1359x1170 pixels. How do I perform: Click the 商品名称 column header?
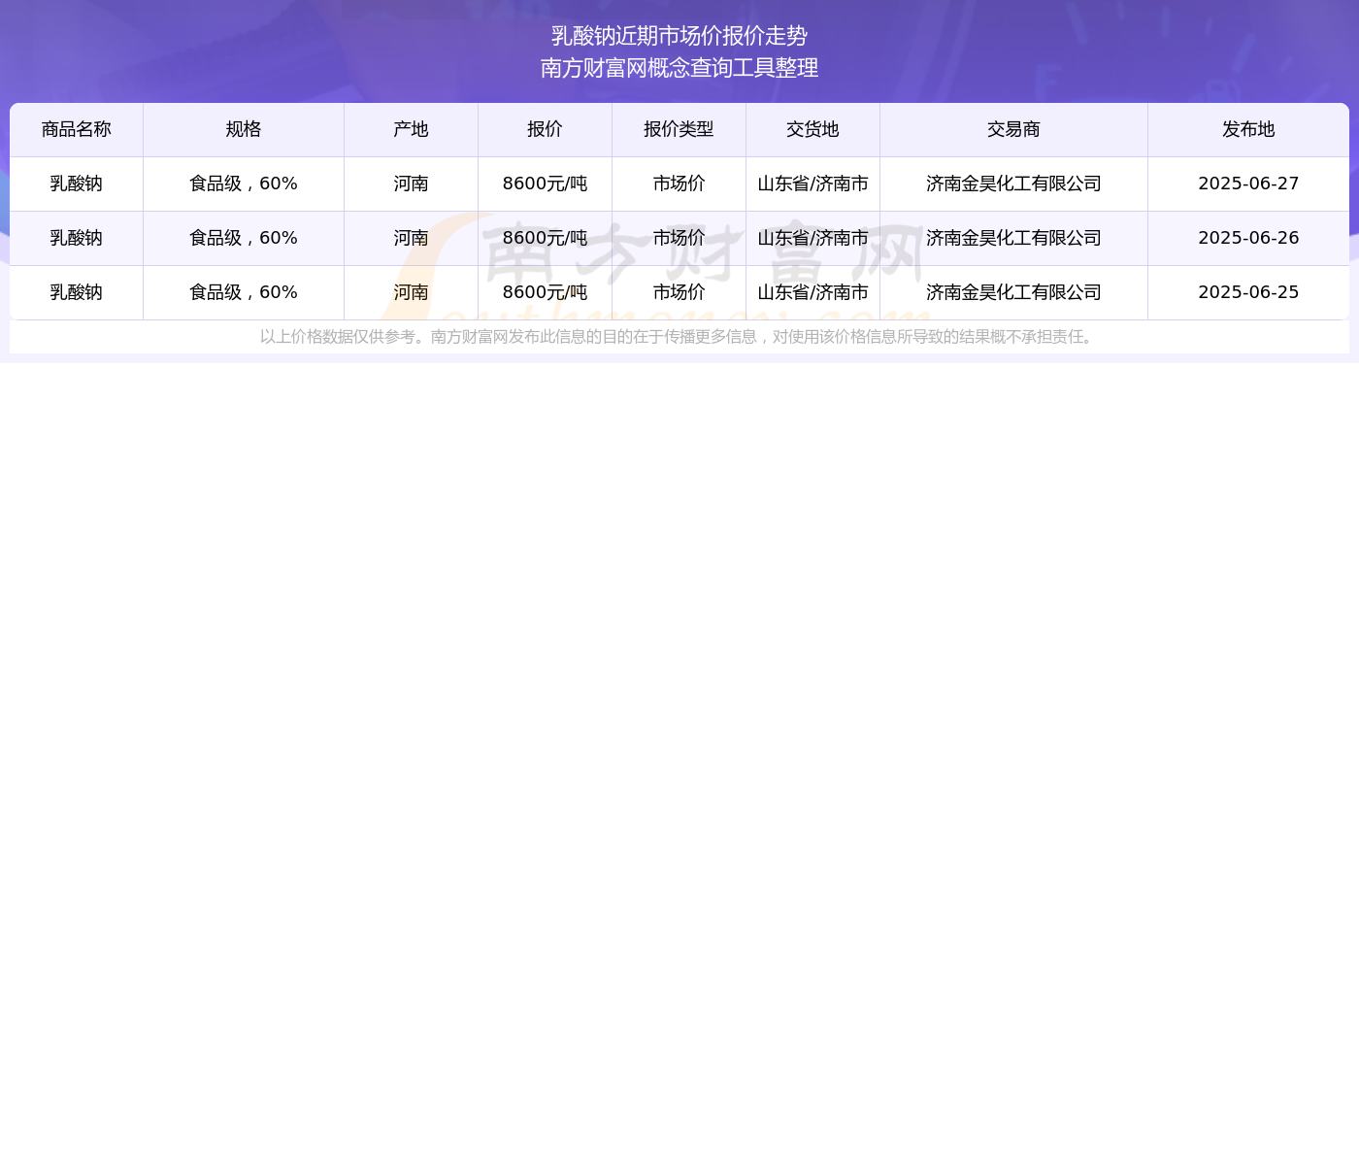pos(77,129)
